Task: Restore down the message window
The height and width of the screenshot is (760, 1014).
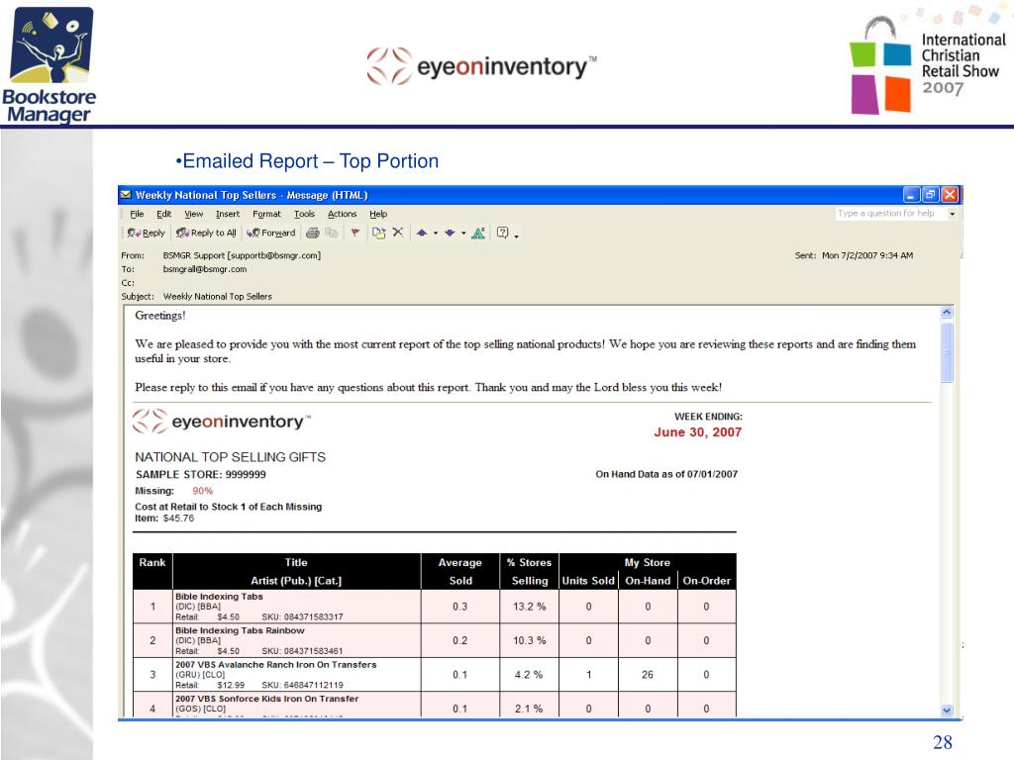Action: pyautogui.click(x=931, y=195)
